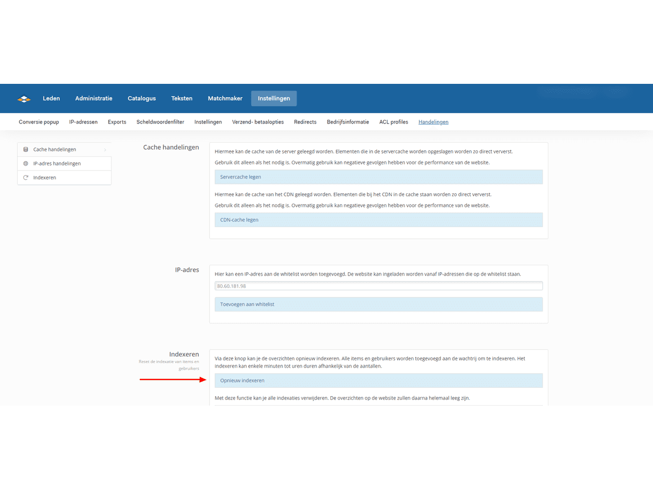Click the globe icon beside IP-adres handelingen
This screenshot has width=653, height=490.
coord(26,163)
